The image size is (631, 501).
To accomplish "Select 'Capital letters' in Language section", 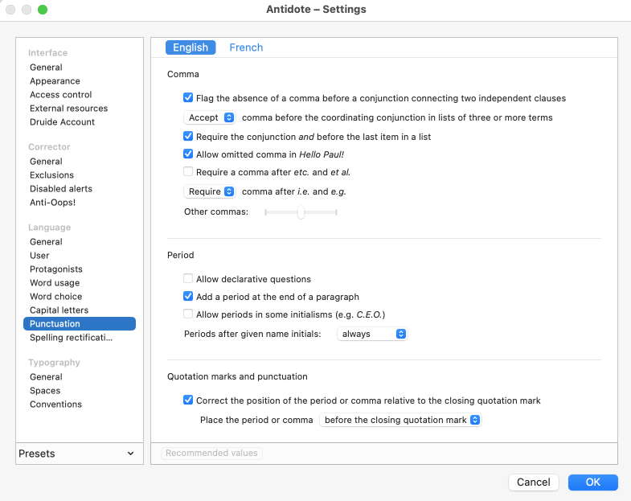I will [59, 310].
